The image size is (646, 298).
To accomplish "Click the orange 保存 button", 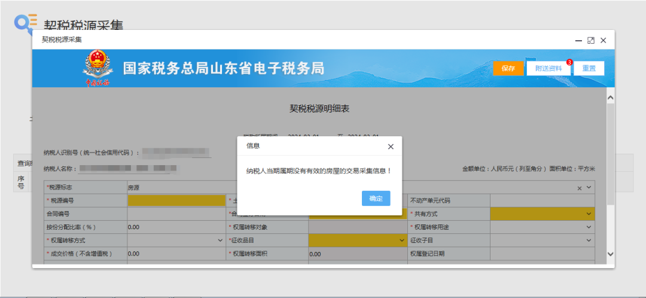I will pos(508,68).
